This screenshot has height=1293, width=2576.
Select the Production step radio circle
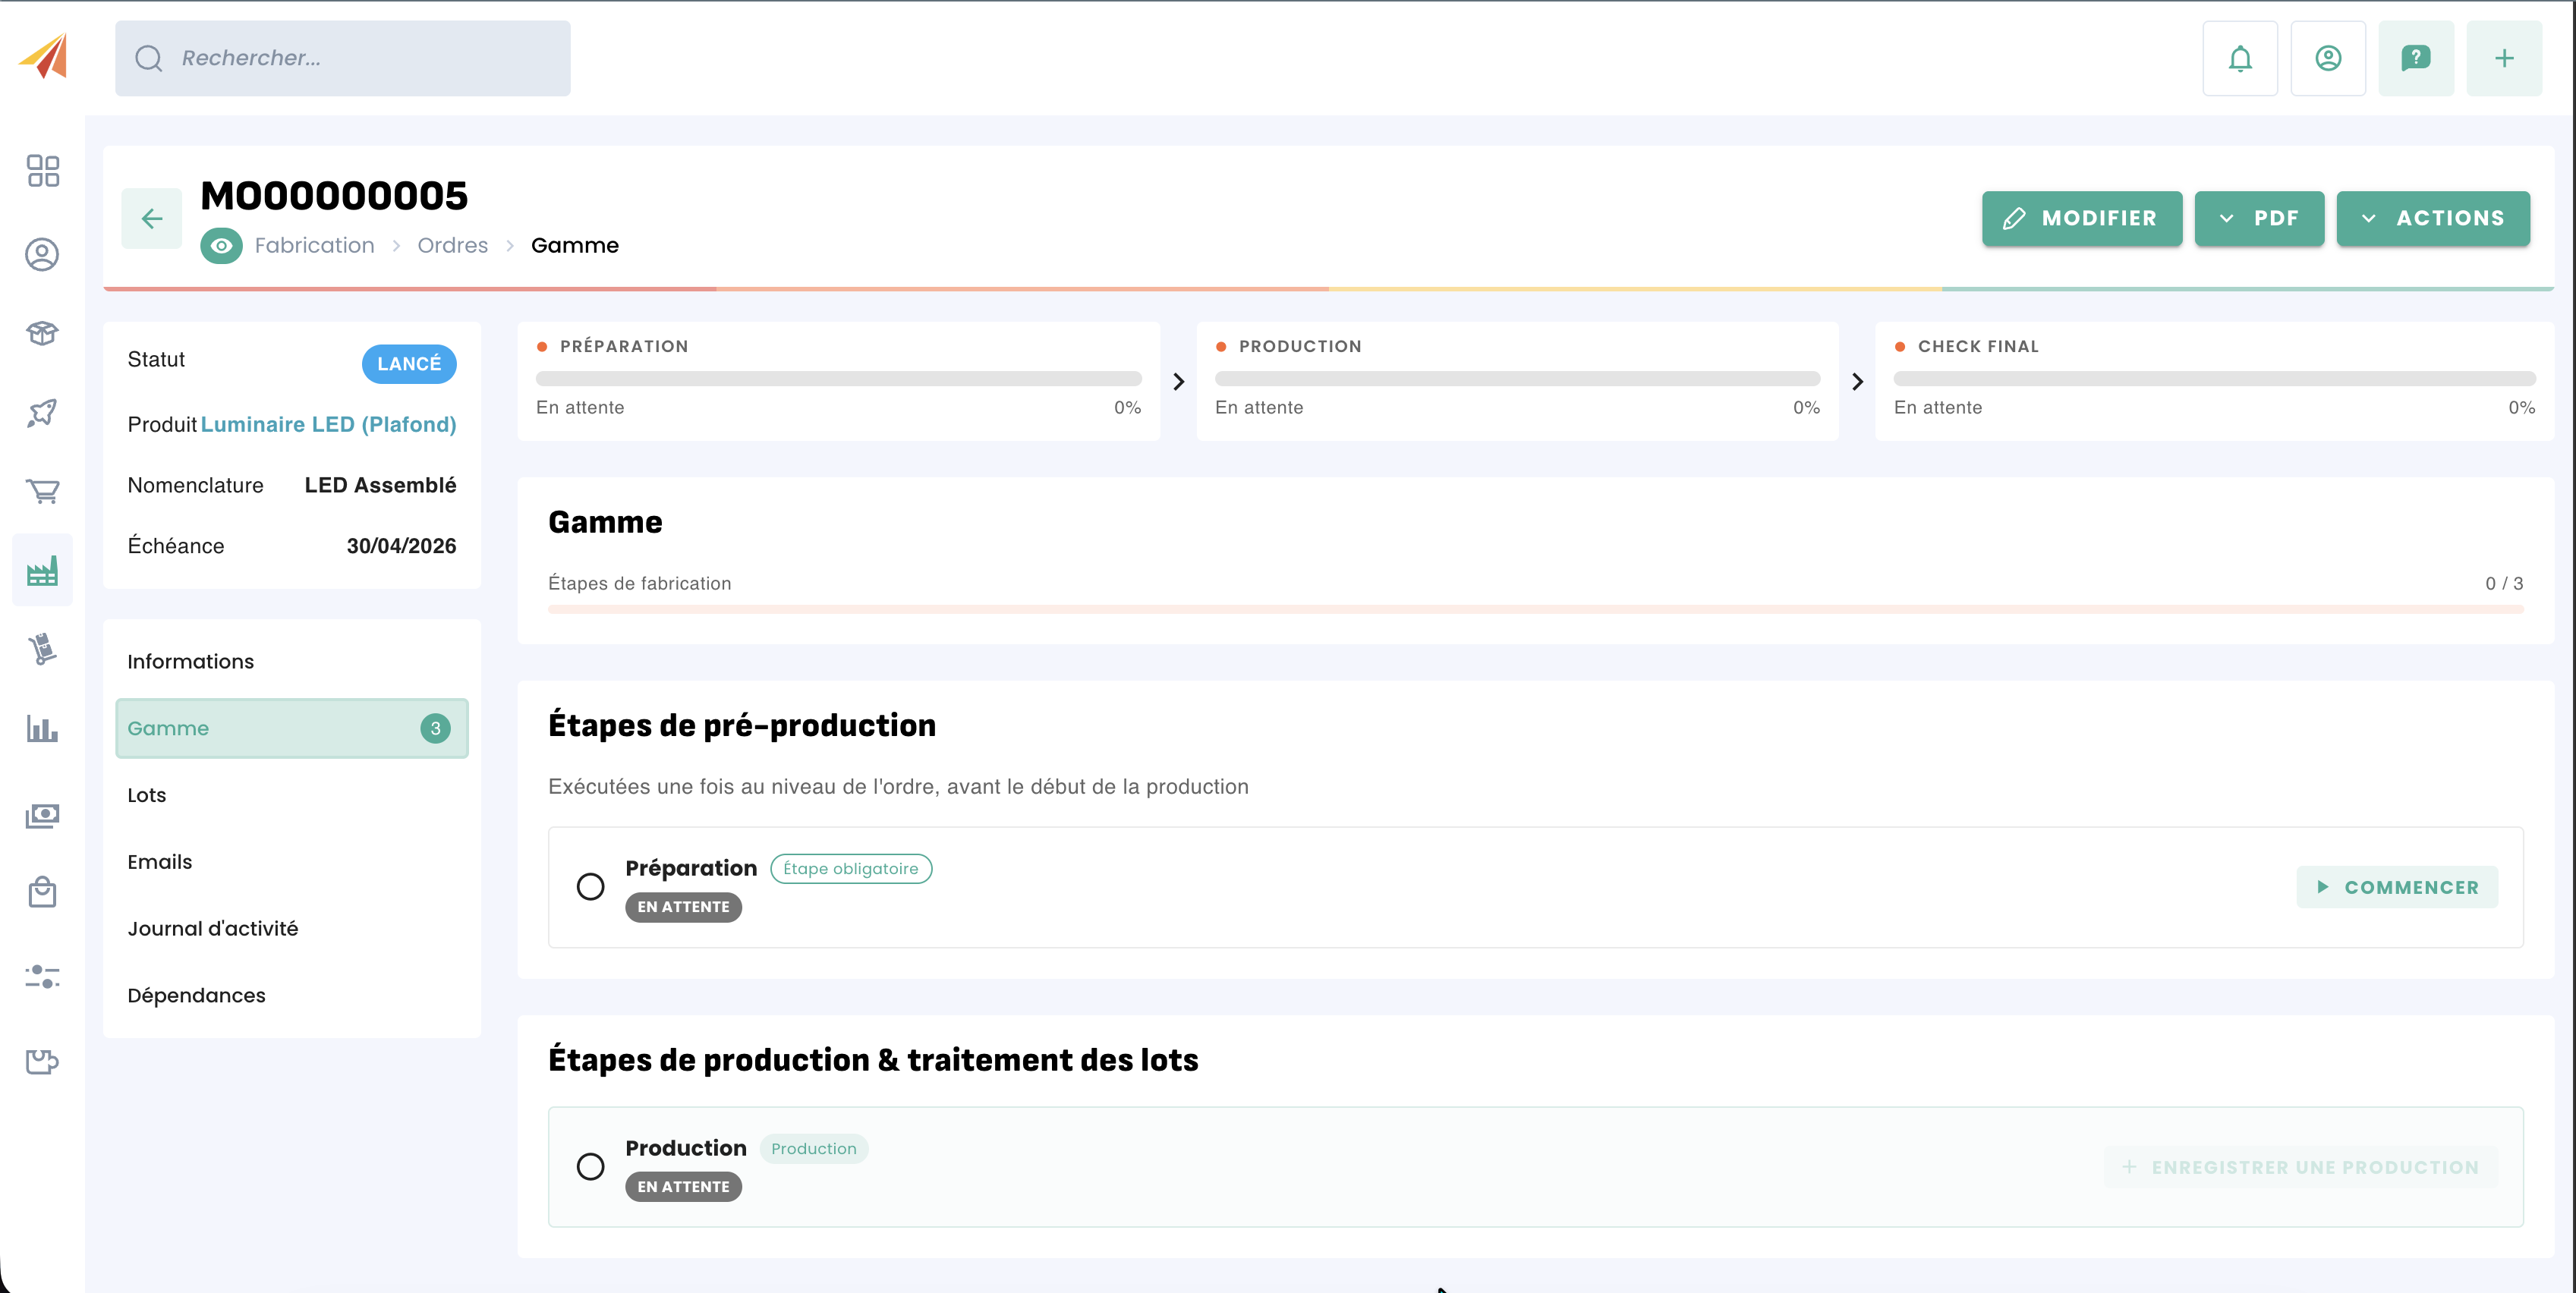[590, 1167]
